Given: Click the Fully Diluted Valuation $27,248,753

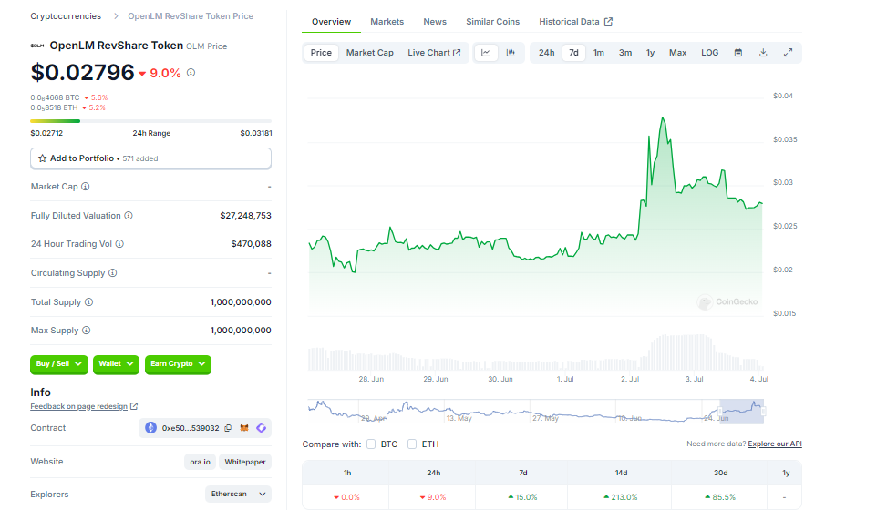Looking at the screenshot, I should [245, 216].
